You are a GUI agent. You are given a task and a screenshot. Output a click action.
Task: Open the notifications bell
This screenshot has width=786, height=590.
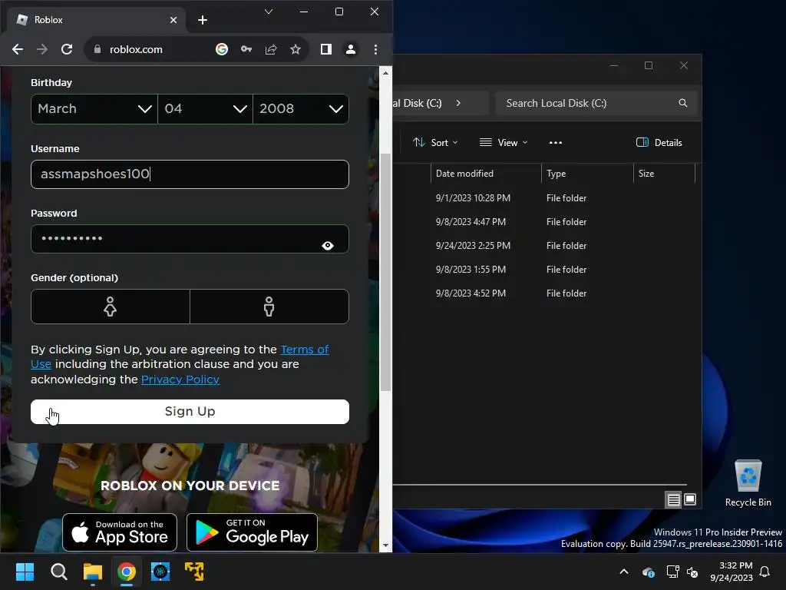(765, 572)
